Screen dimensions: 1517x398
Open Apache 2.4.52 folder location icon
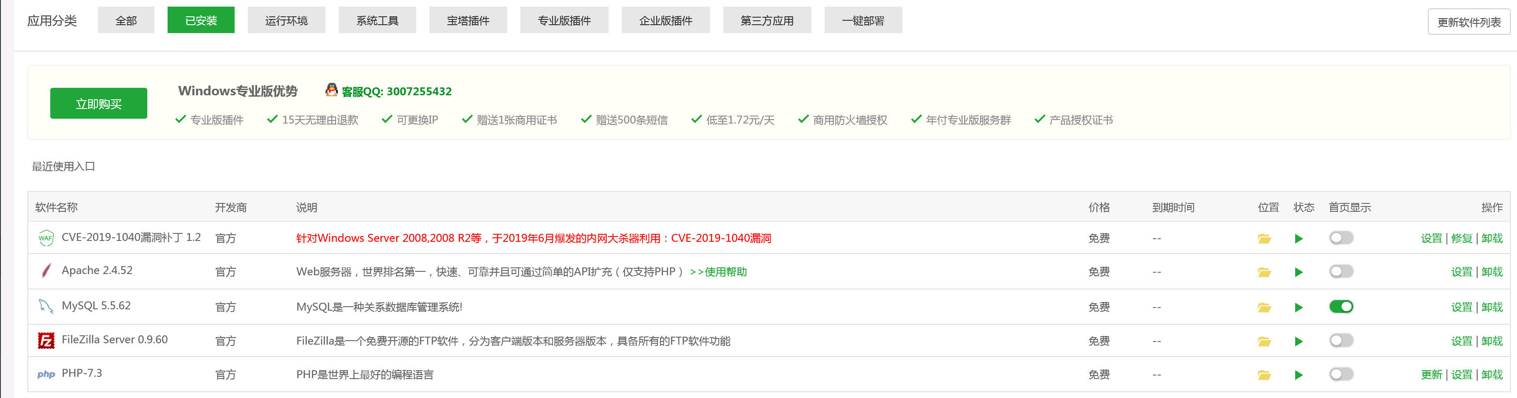coord(1264,272)
